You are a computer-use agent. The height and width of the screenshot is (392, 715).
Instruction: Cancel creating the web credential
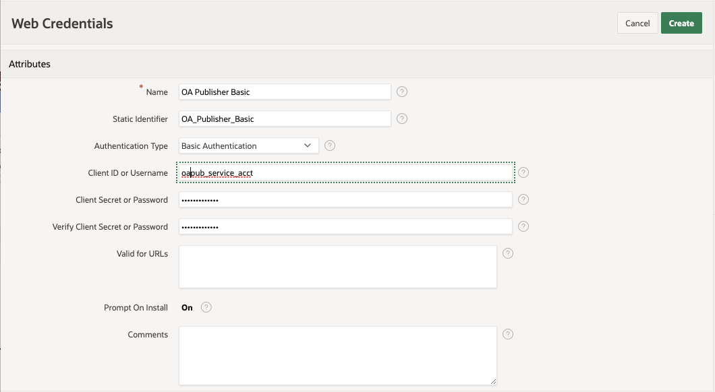pos(637,22)
